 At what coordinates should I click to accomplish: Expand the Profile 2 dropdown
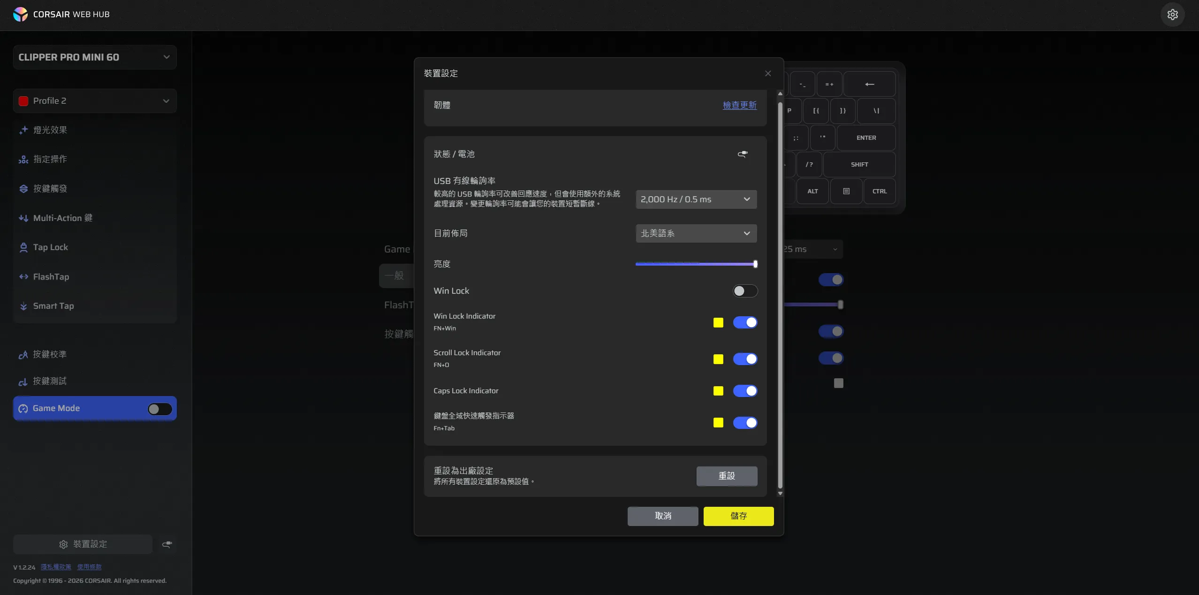[x=95, y=101]
